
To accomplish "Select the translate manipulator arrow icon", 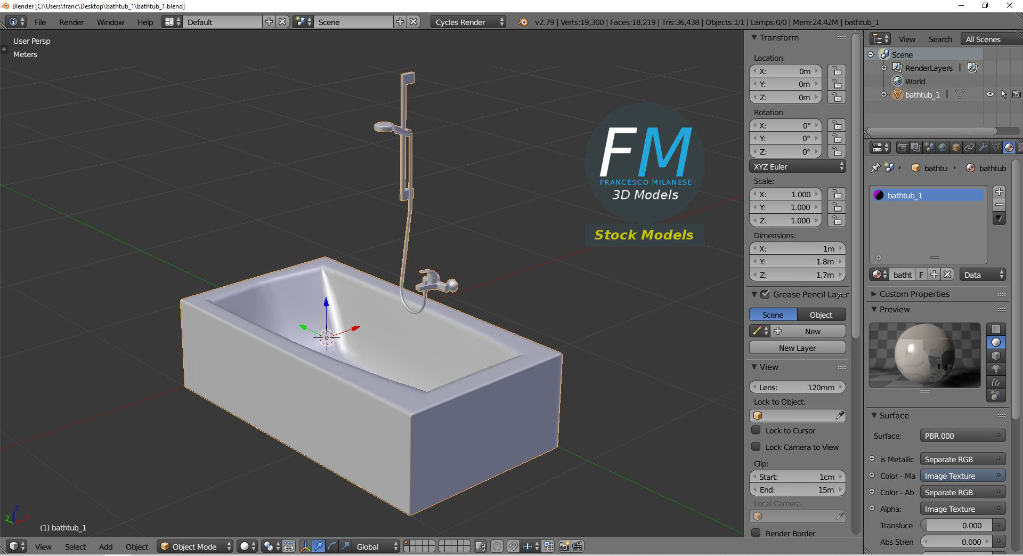I will tap(319, 546).
